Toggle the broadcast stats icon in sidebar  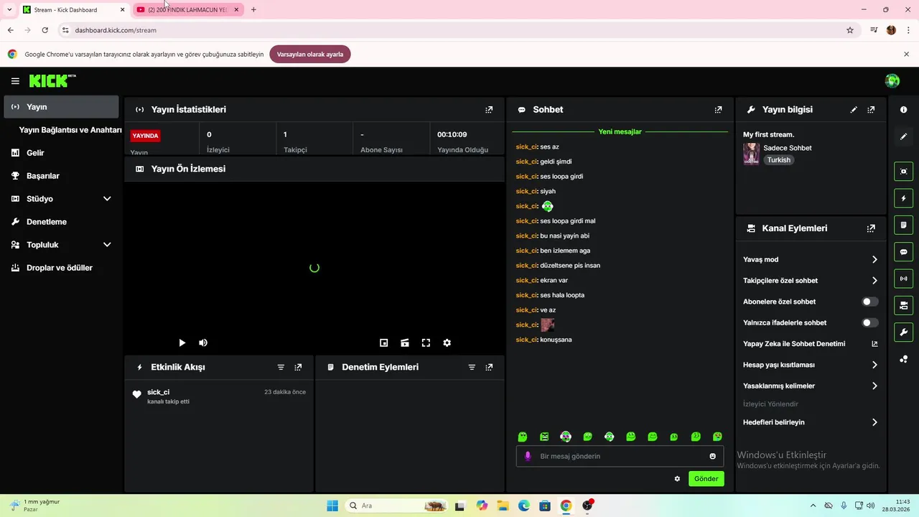(x=903, y=279)
